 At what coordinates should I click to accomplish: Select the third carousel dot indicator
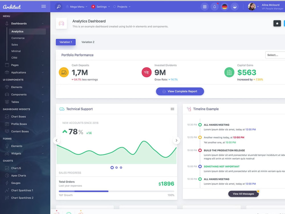tap(121, 167)
